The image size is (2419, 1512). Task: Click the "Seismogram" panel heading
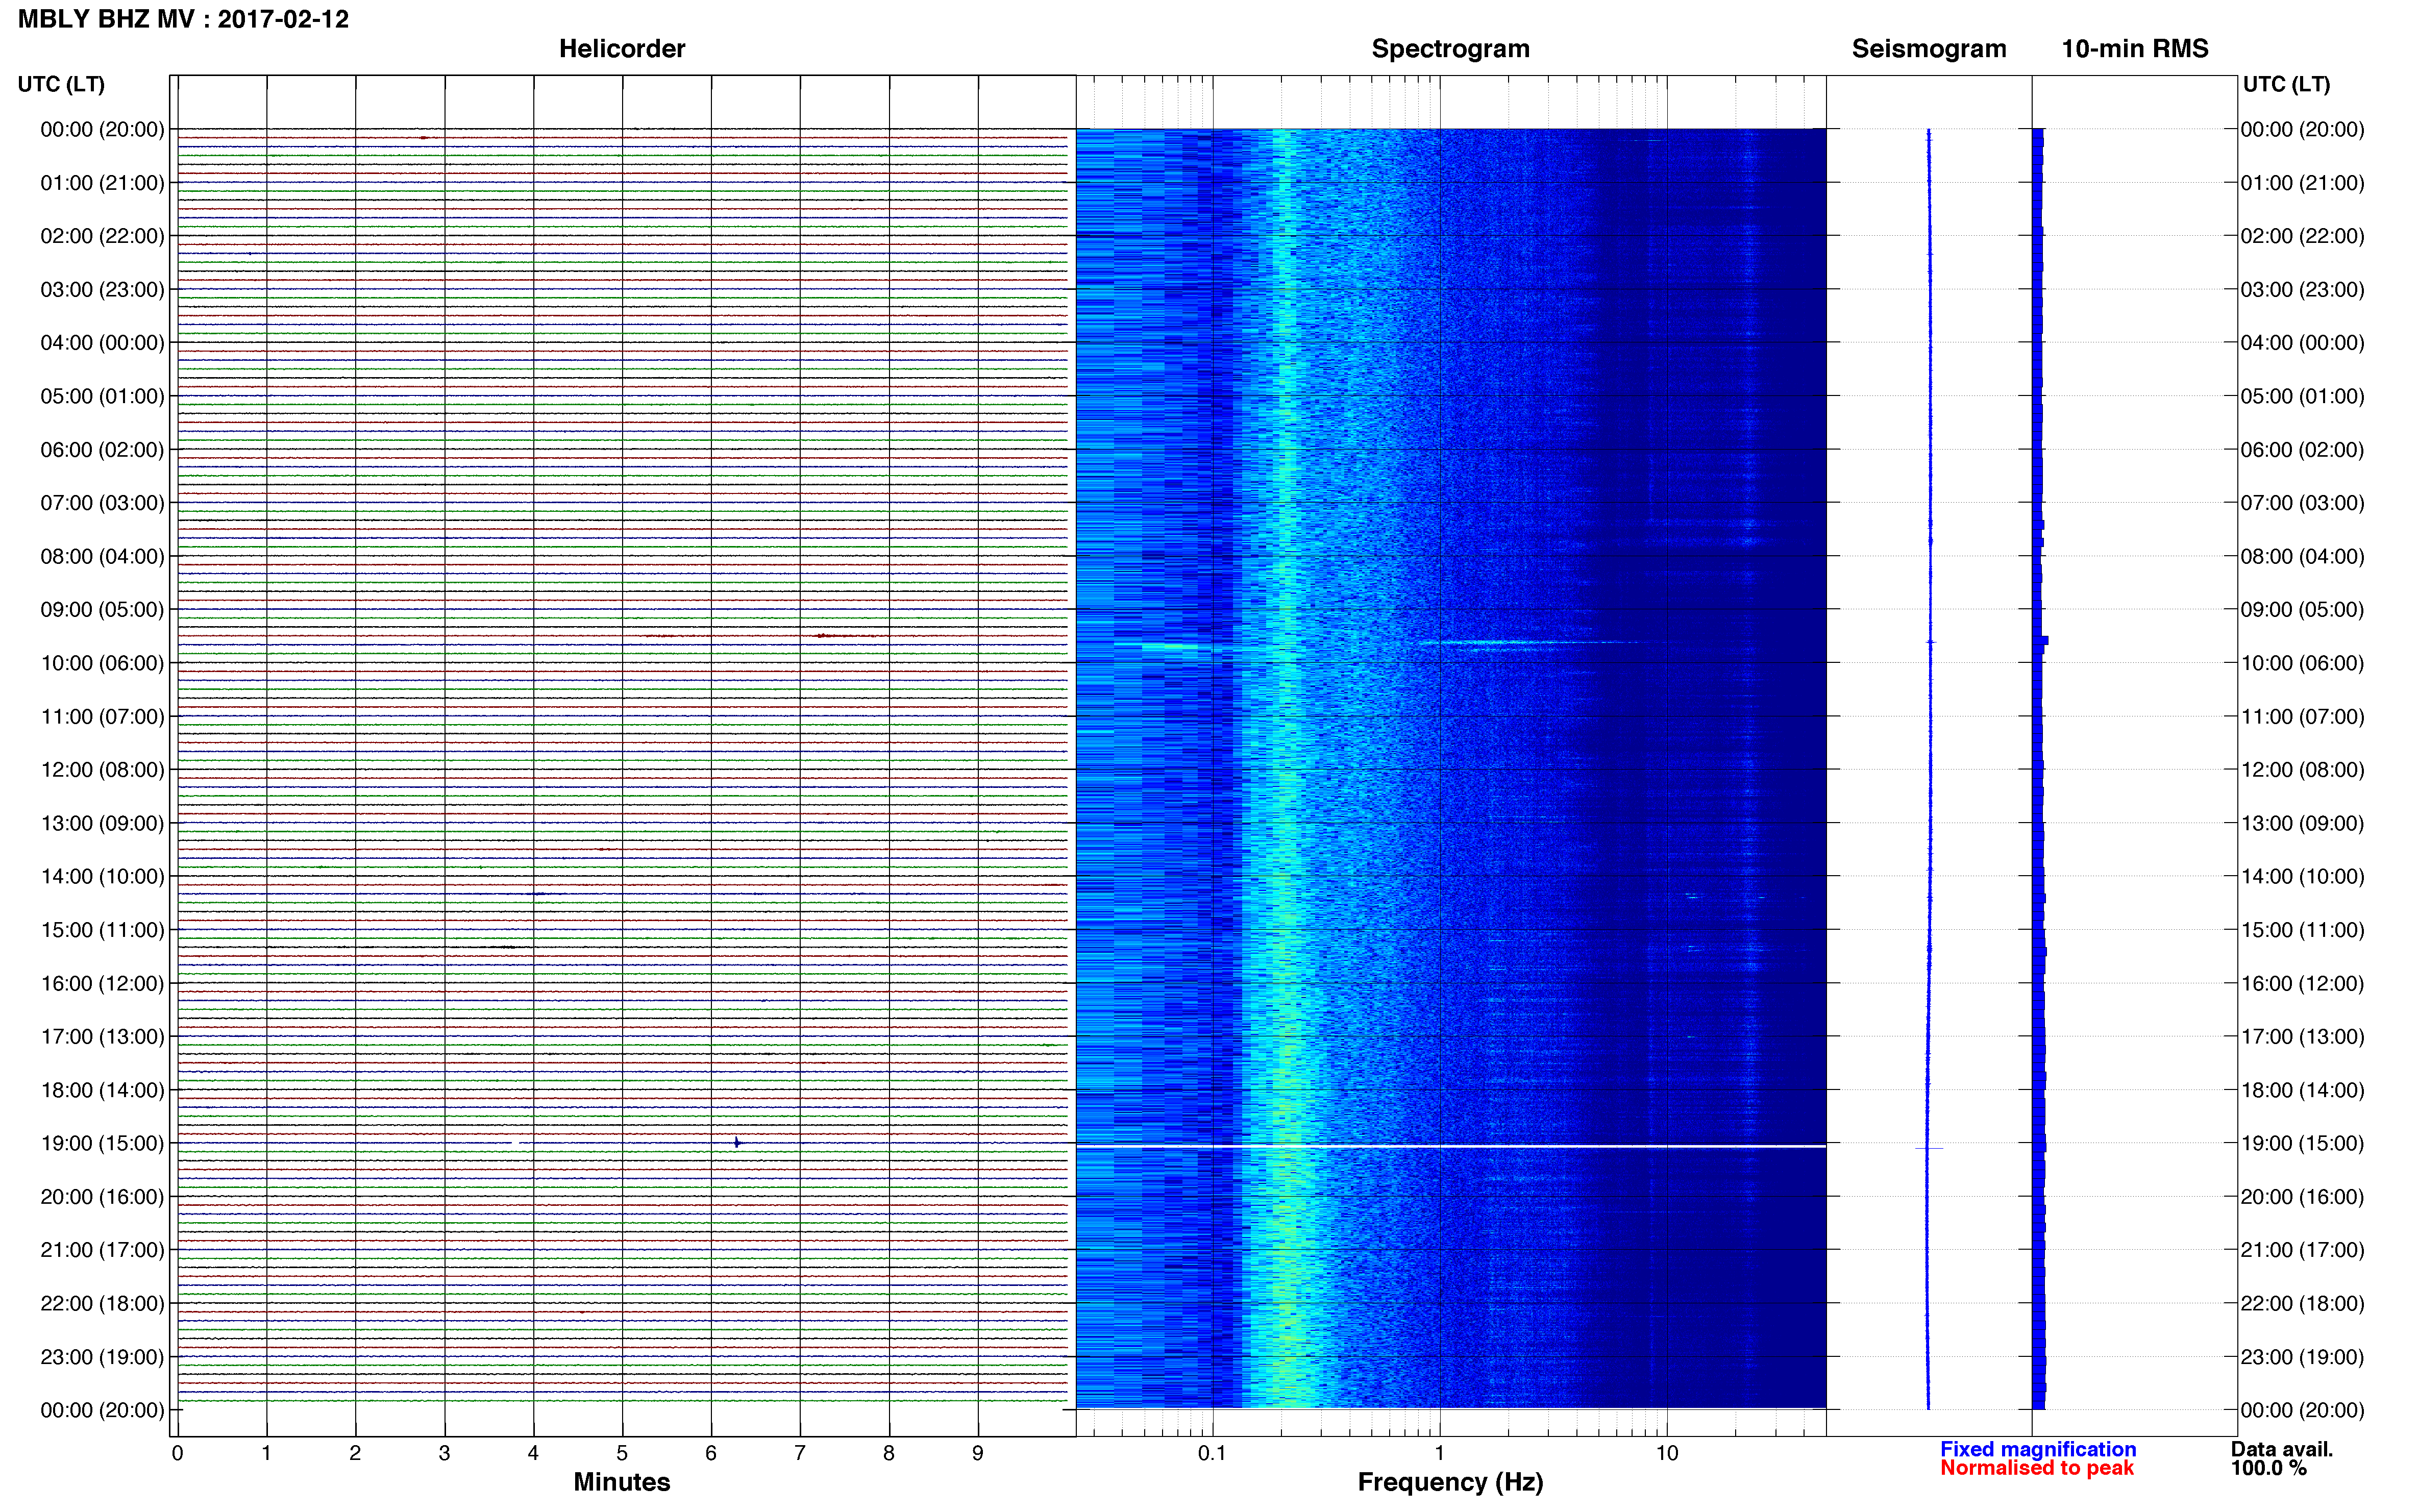click(1928, 49)
